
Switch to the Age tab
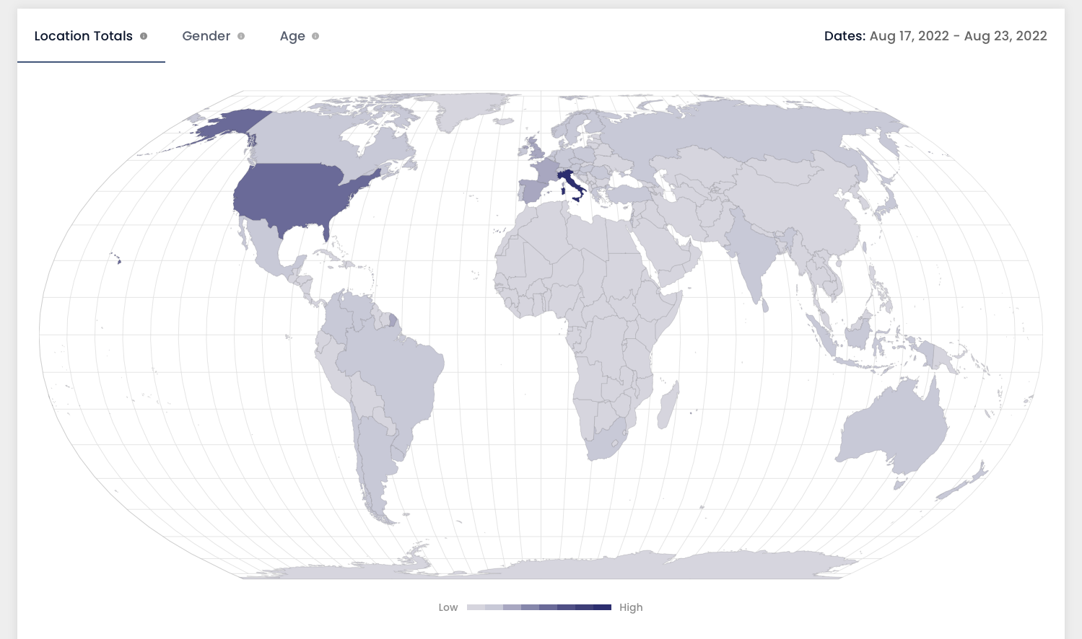[x=292, y=36]
